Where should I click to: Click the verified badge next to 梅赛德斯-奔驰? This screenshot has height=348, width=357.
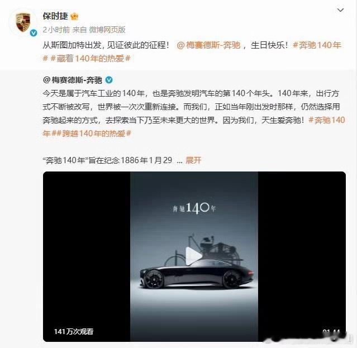(x=109, y=80)
